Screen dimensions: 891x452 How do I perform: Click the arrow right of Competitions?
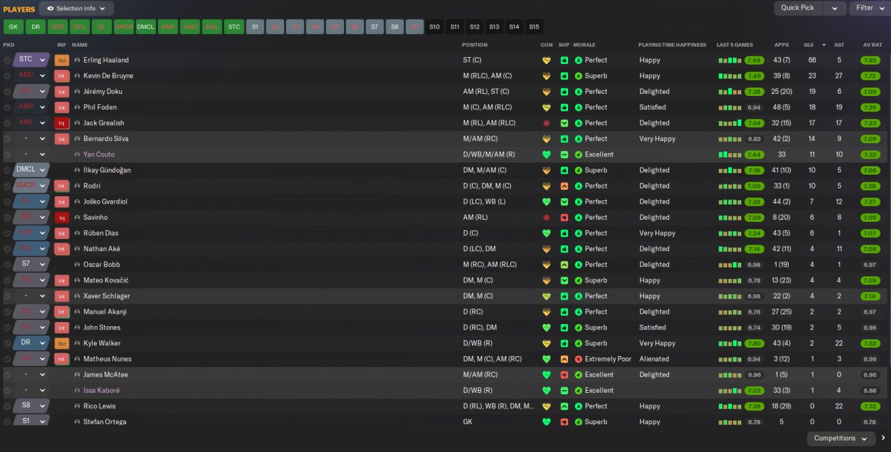point(883,438)
